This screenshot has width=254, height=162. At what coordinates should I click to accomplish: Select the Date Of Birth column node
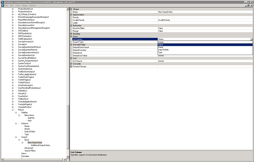pyautogui.click(x=30, y=132)
